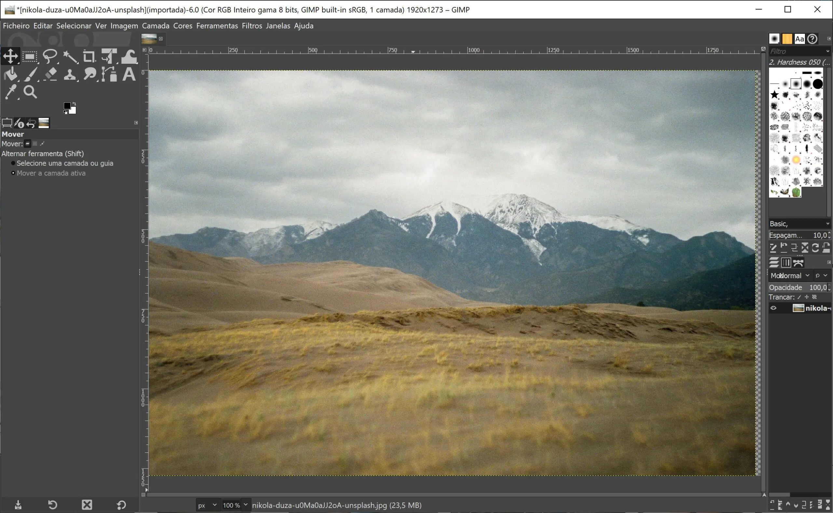Open the 100 % zoom dropdown

pos(246,505)
